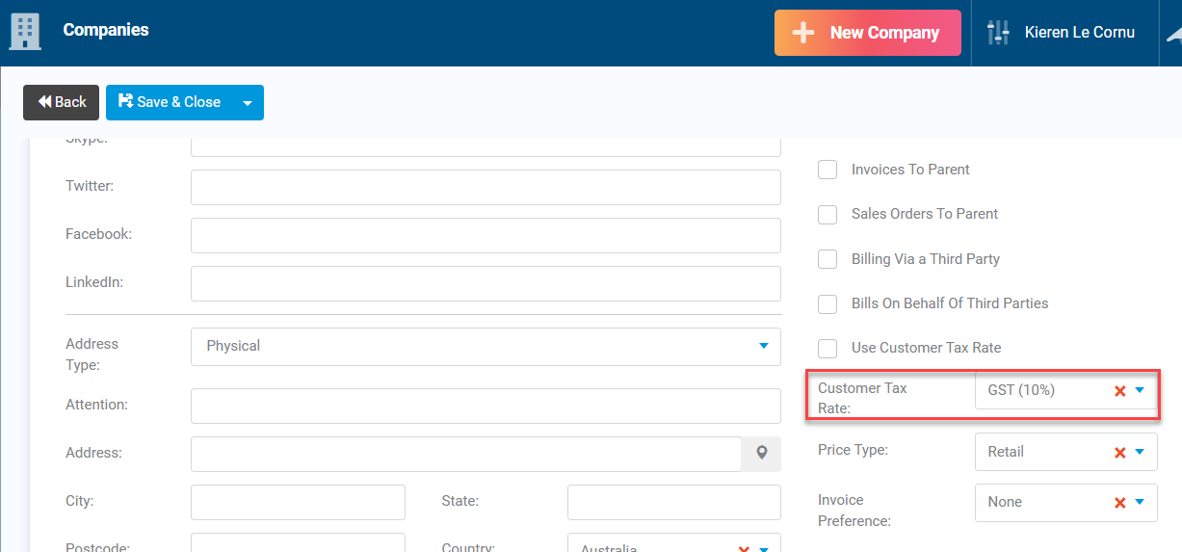Clear the None invoice preference with red X

1119,502
